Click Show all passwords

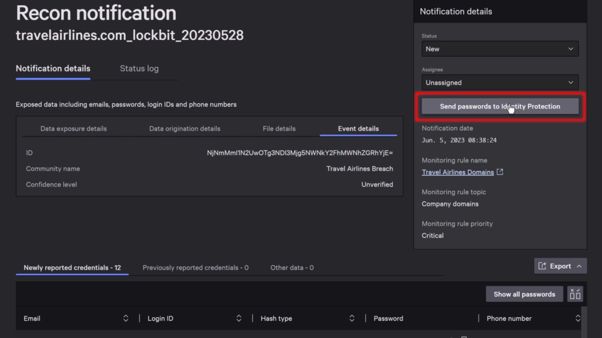524,293
